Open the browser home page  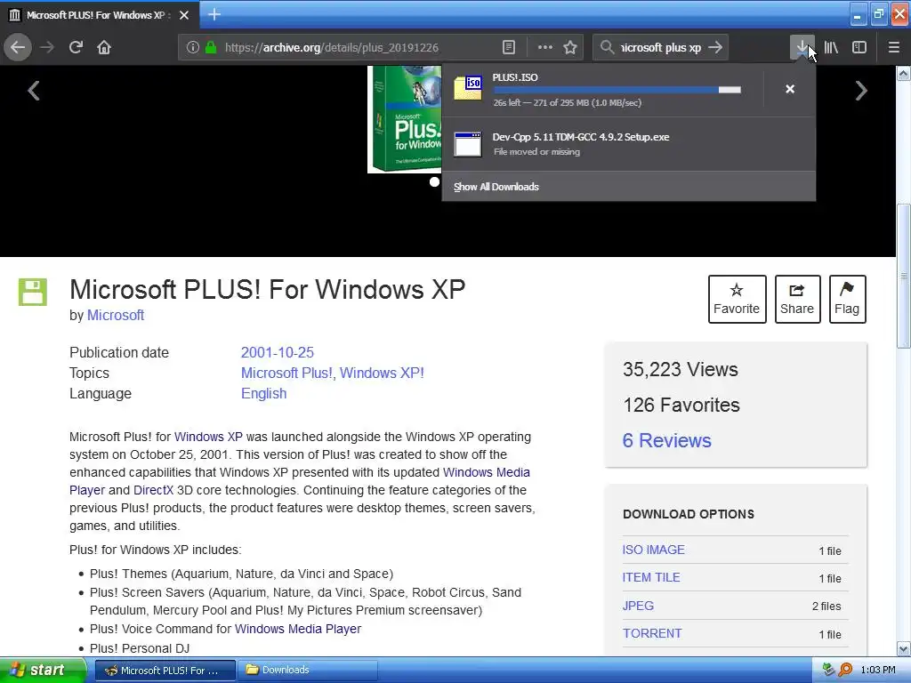(104, 48)
